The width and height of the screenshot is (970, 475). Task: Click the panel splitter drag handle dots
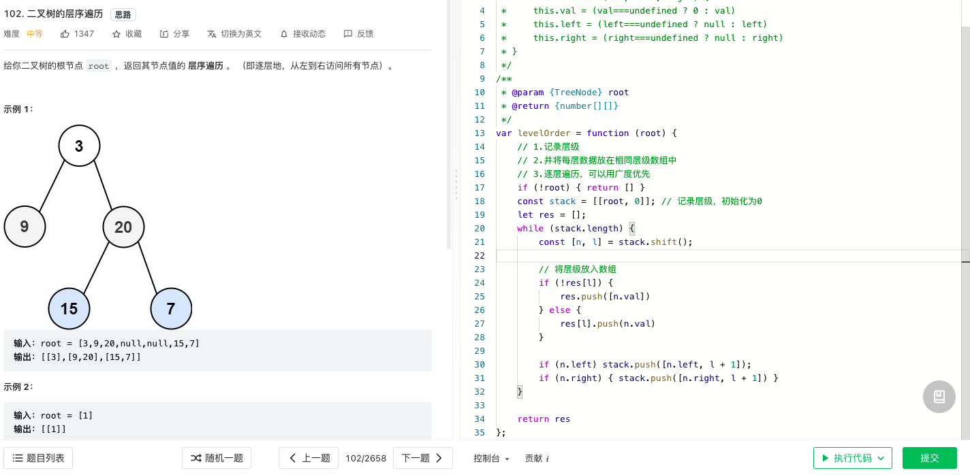(x=455, y=184)
